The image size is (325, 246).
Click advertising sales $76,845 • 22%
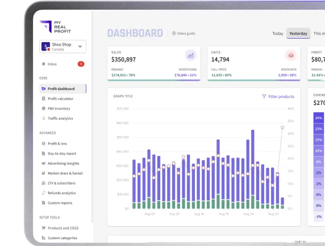(185, 75)
